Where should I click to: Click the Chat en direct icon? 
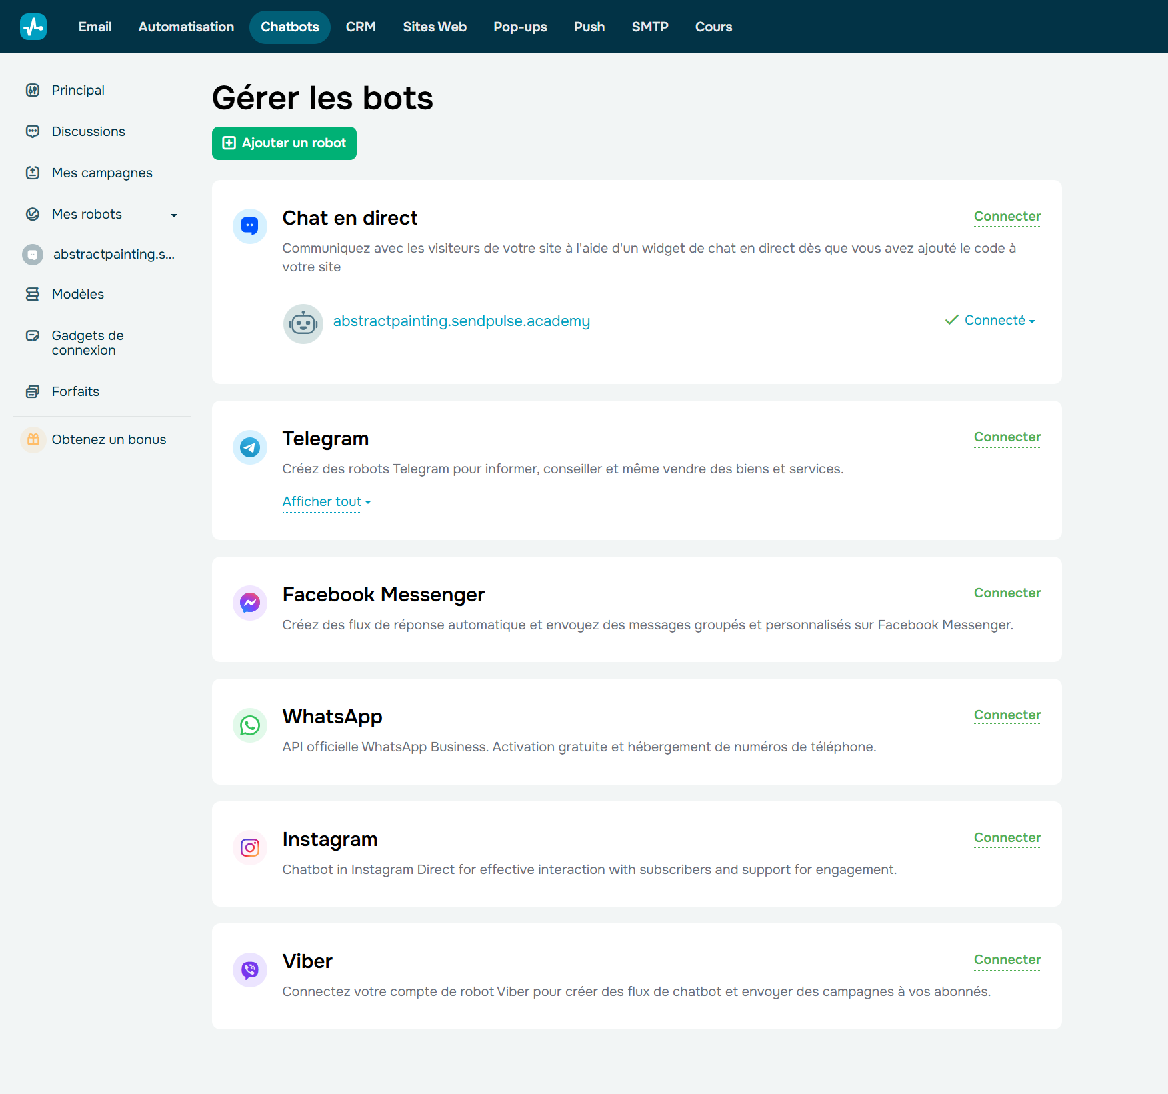(250, 226)
